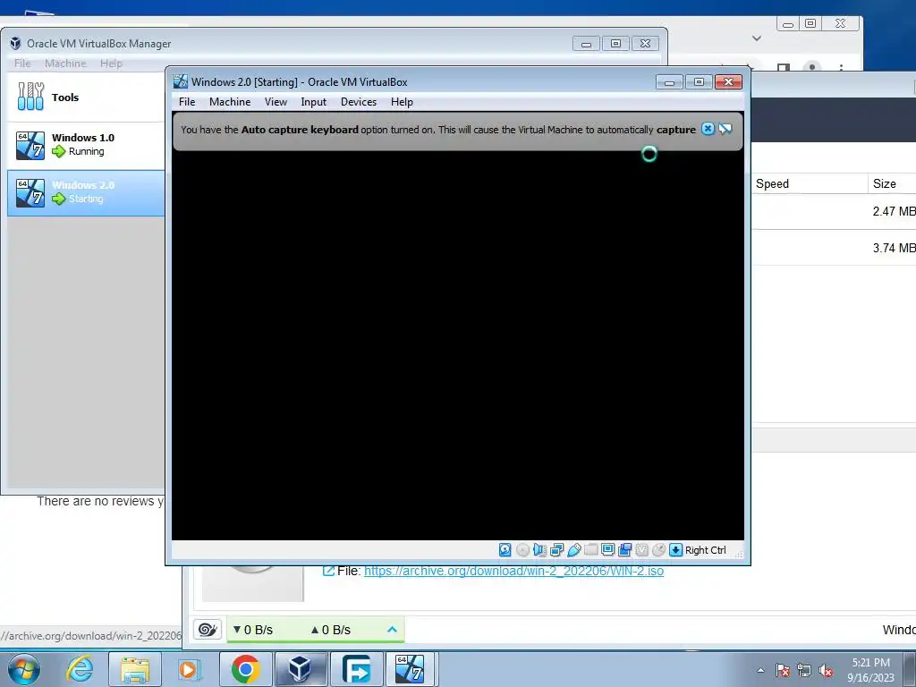Click the network adapters status icon
This screenshot has width=916, height=687.
tap(556, 550)
